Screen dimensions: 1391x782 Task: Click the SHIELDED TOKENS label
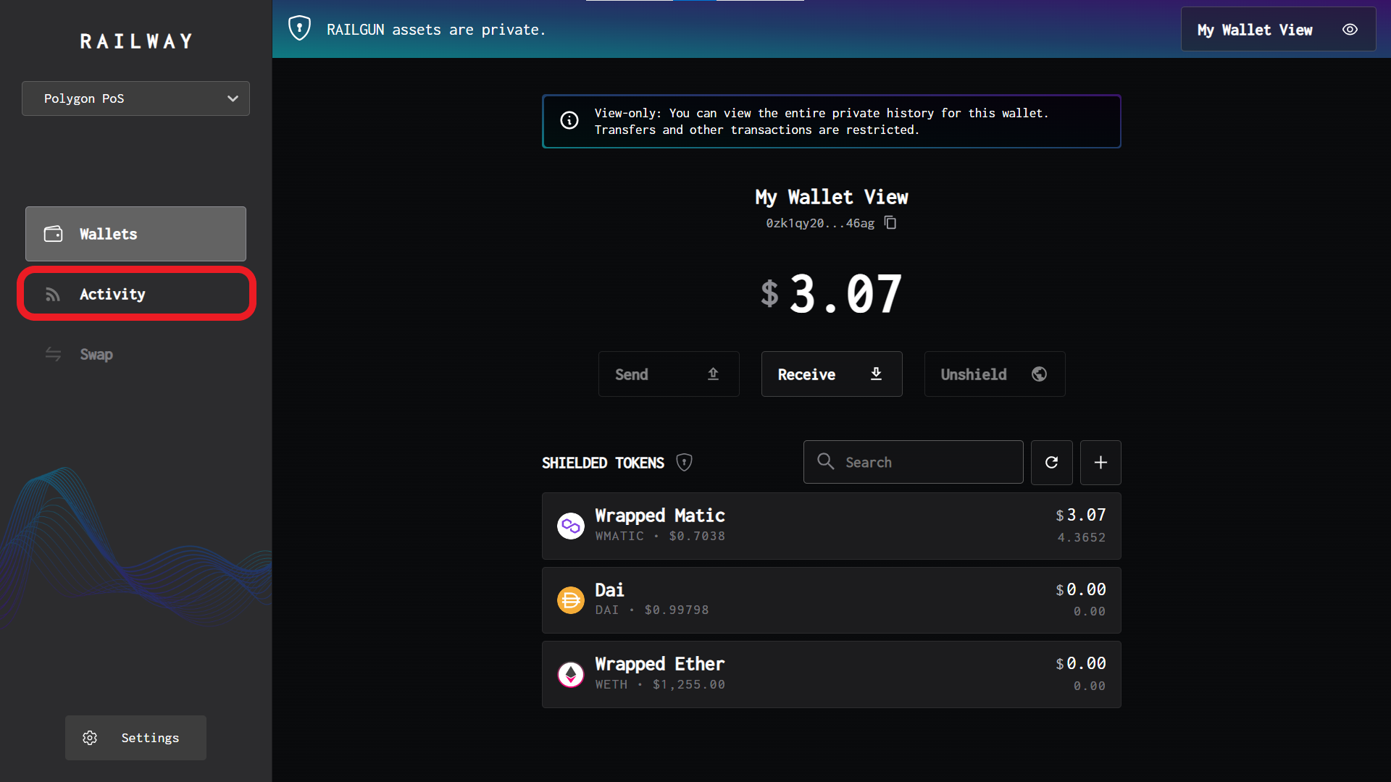(603, 463)
